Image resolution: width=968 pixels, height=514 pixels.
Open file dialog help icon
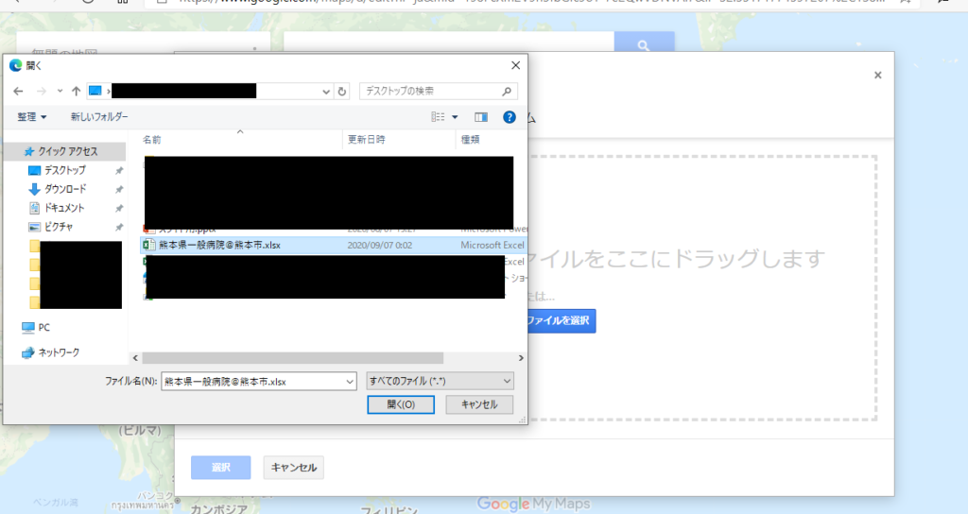pos(510,116)
